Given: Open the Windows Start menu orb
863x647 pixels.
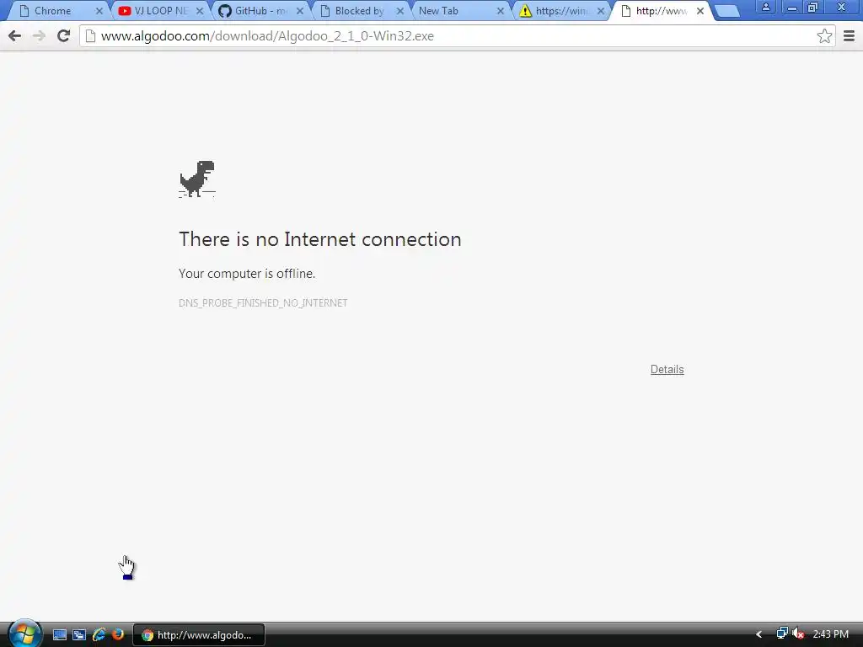Looking at the screenshot, I should pyautogui.click(x=24, y=634).
